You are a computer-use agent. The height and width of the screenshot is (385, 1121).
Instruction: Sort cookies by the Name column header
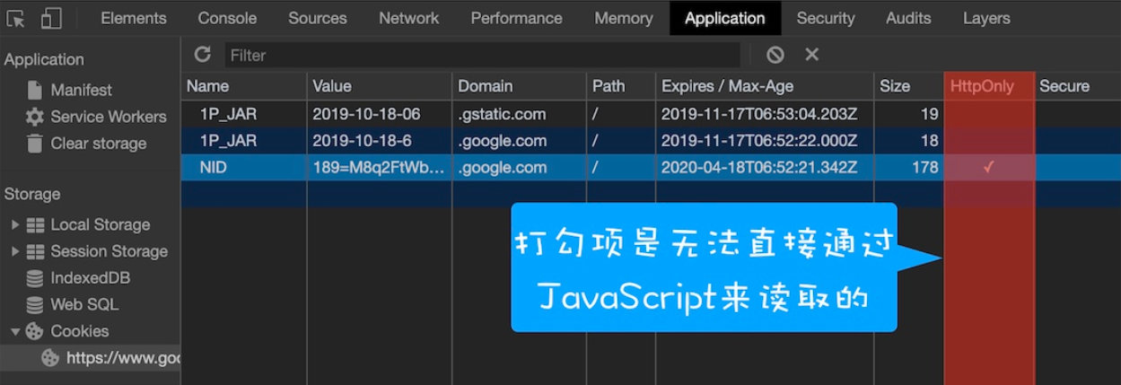pyautogui.click(x=244, y=86)
